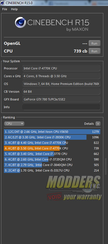Image resolution: width=108 pixels, height=244 pixels.
Task: Click the OS field showing Windows 7
Action: 61,84
